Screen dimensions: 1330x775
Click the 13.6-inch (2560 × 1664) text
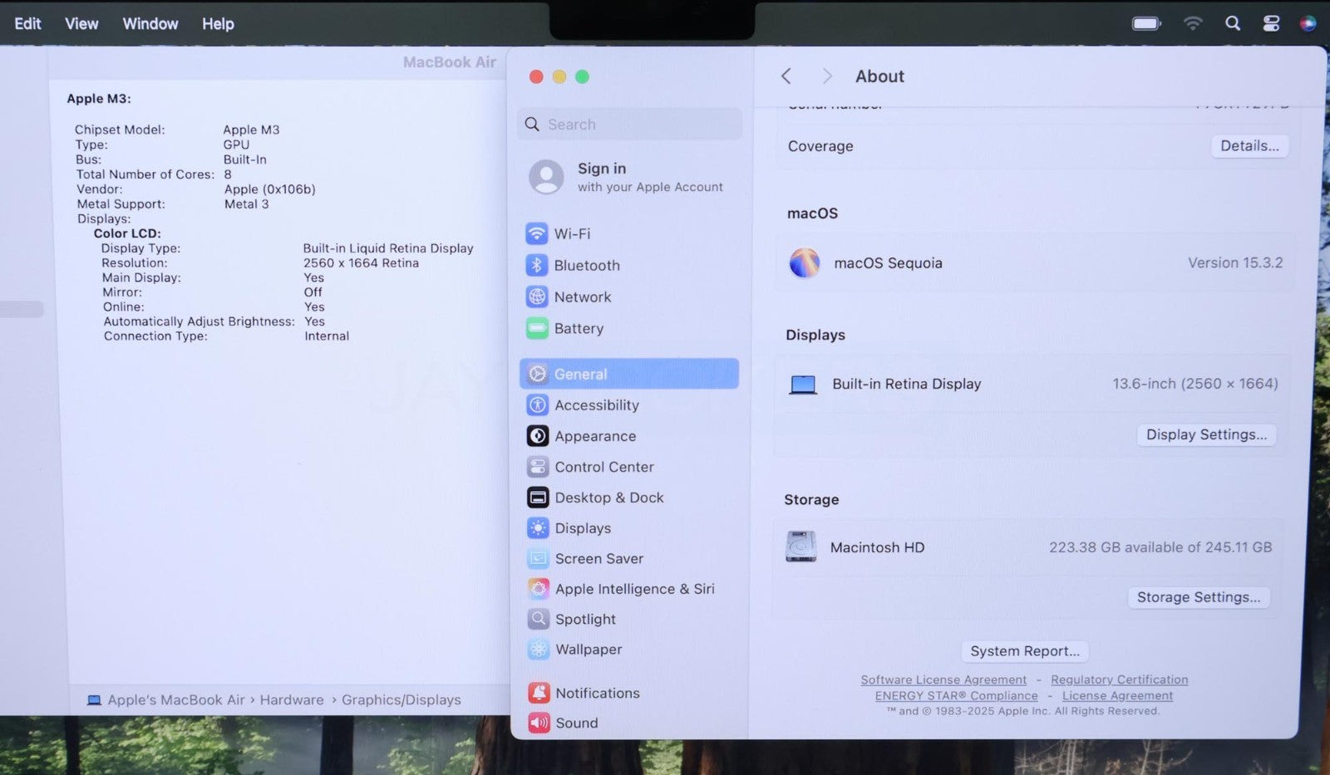point(1195,384)
